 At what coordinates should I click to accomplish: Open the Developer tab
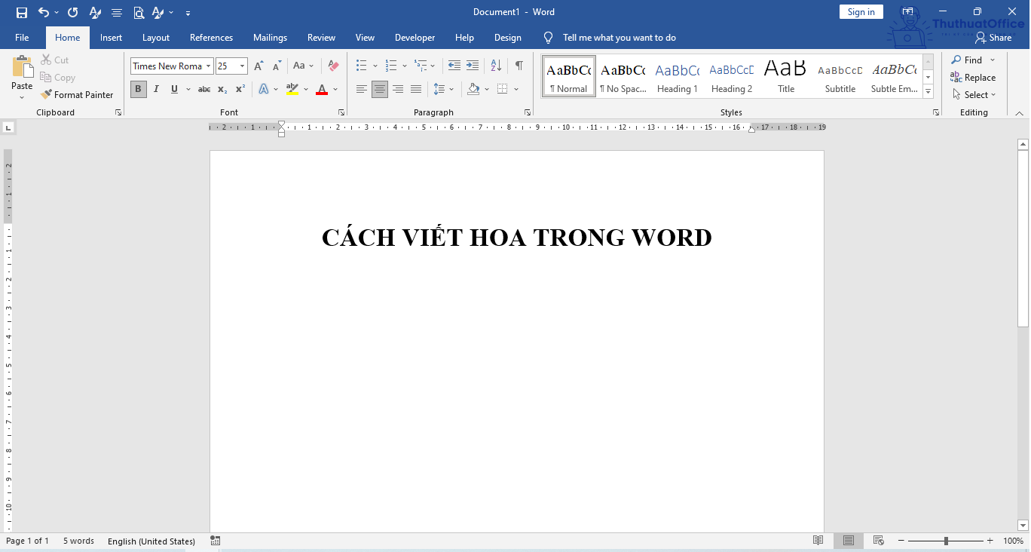(x=415, y=37)
